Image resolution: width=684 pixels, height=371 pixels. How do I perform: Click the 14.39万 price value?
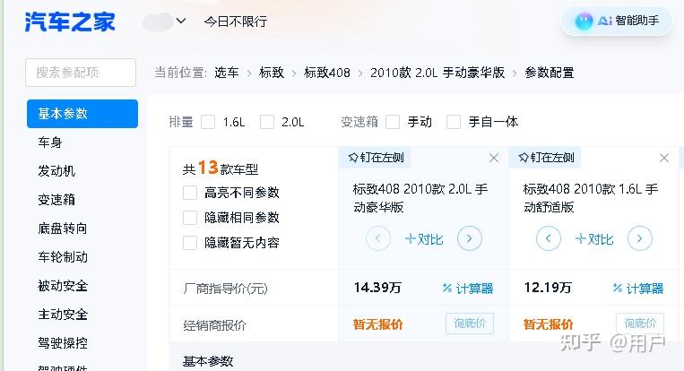coord(377,288)
